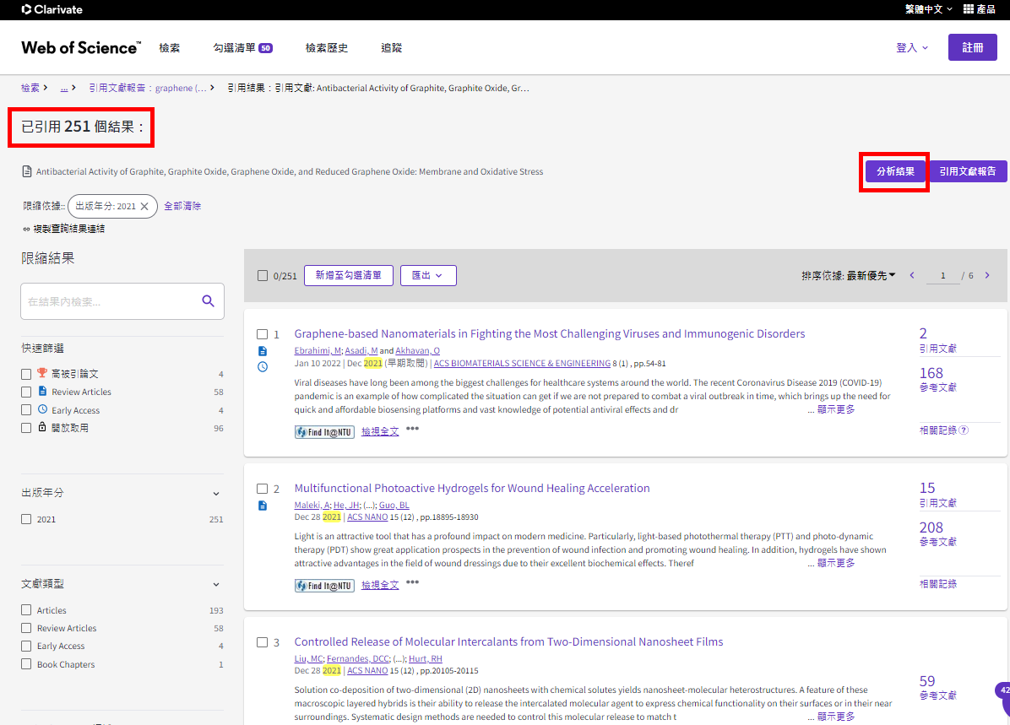Click the open access lock icon
The width and height of the screenshot is (1010, 725).
click(42, 427)
